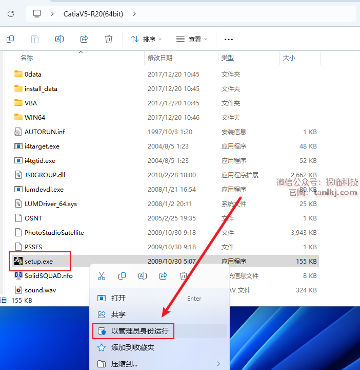Image resolution: width=360 pixels, height=370 pixels.
Task: Open the 排序 sort dropdown
Action: 146,39
